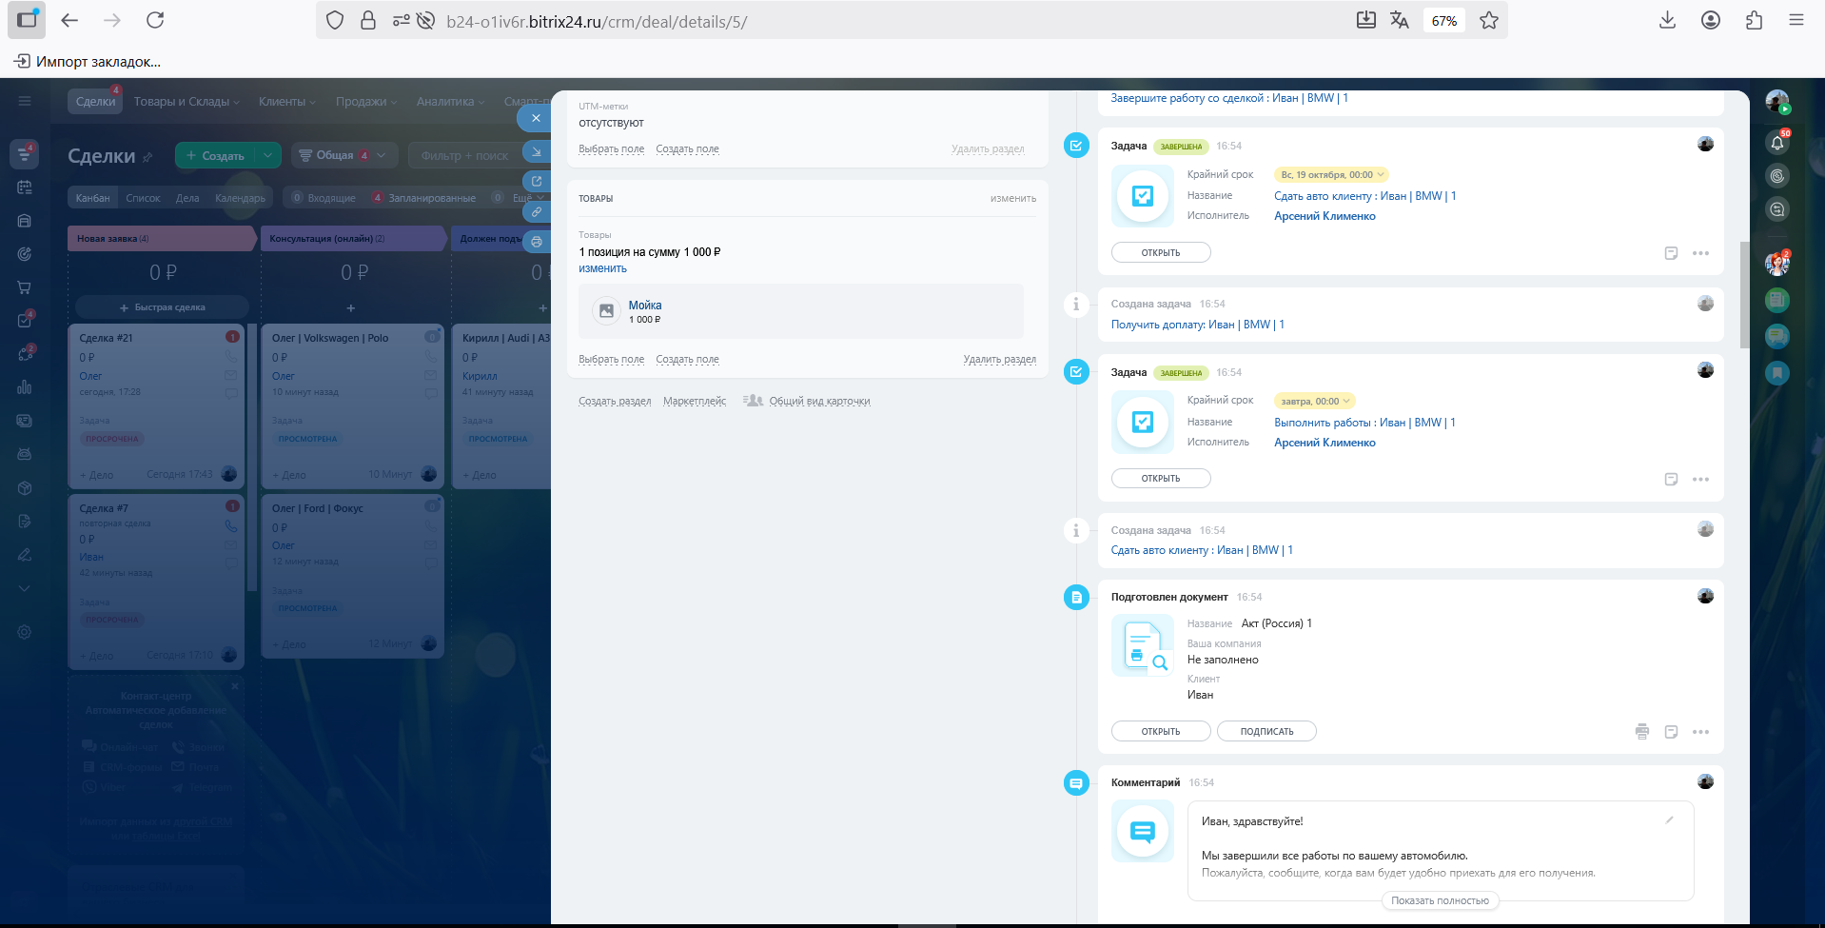1825x928 pixels.
Task: Open deal in new window icon
Action: tap(537, 181)
